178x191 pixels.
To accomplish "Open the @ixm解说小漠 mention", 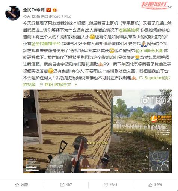I will [x=149, y=50].
